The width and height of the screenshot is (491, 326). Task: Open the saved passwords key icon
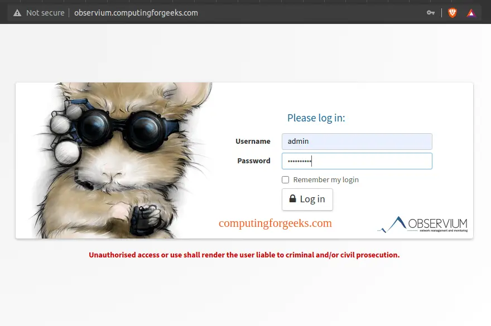tap(431, 13)
